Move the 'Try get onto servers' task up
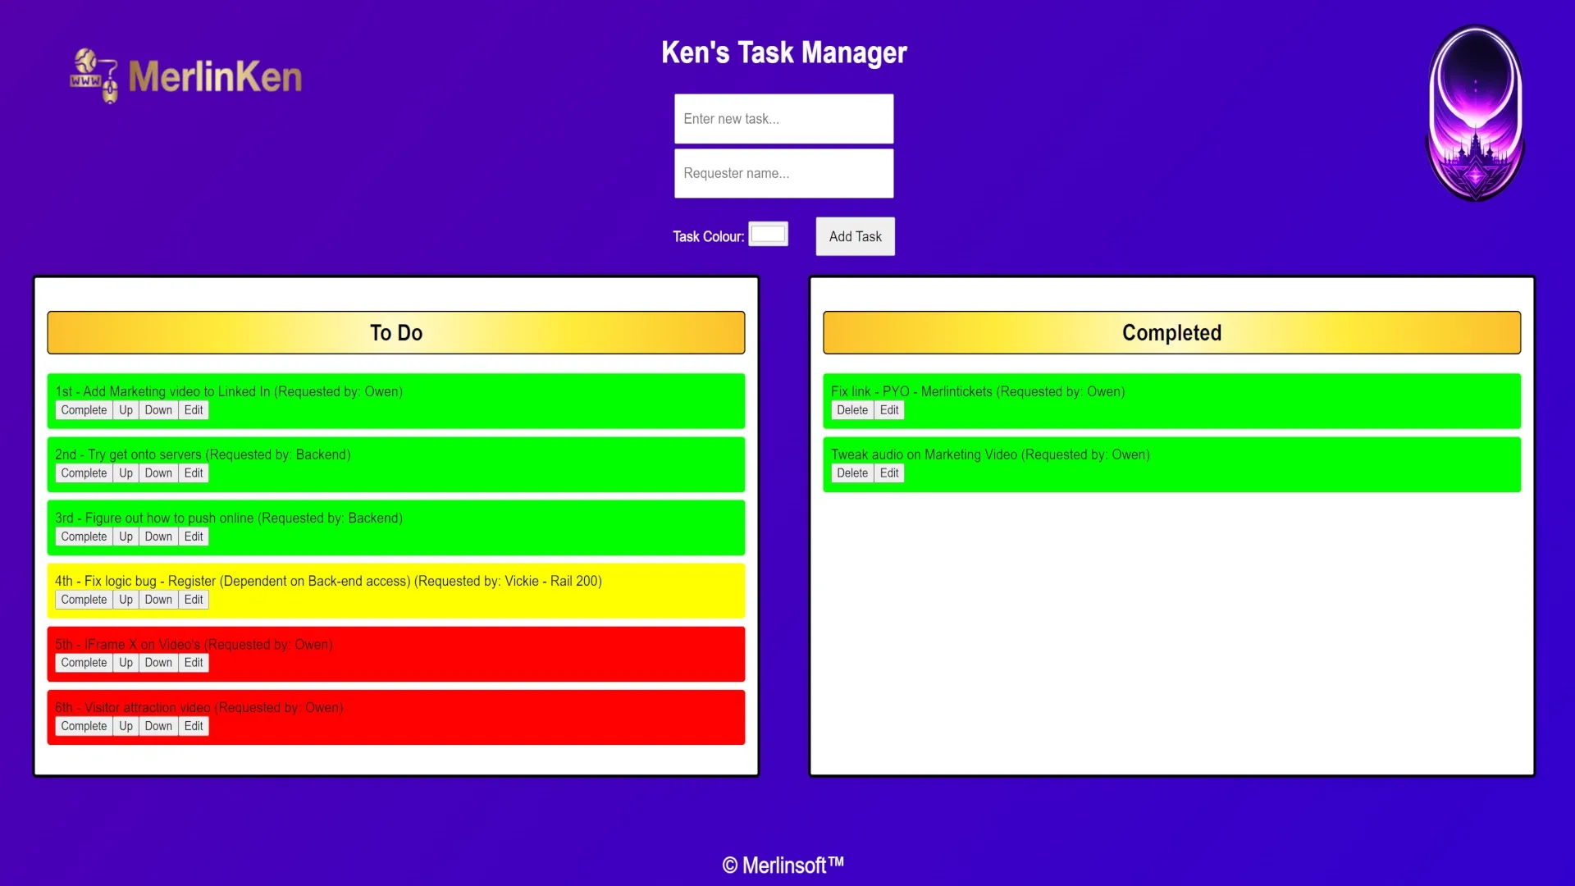Screen dimensions: 1575x886 (x=126, y=473)
